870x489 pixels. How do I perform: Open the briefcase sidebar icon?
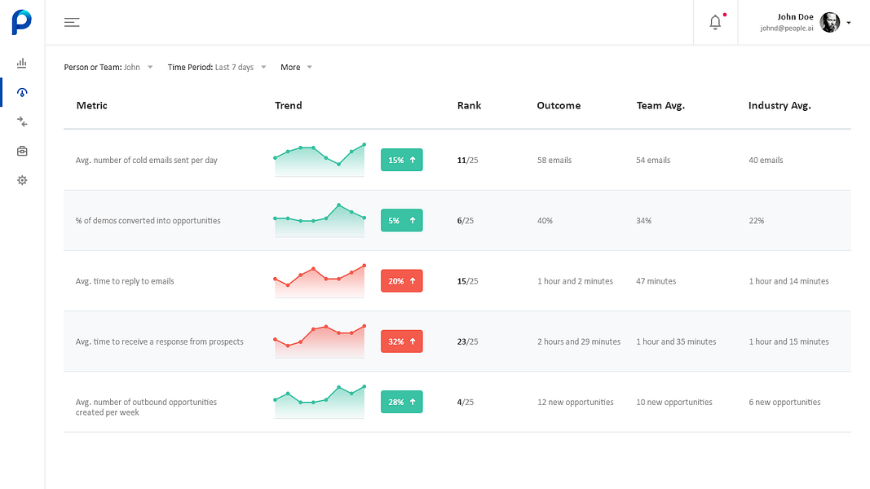tap(22, 151)
